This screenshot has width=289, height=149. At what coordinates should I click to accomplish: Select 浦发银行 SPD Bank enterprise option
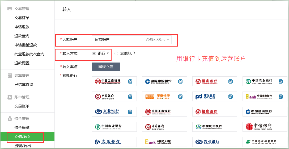tap(215, 96)
